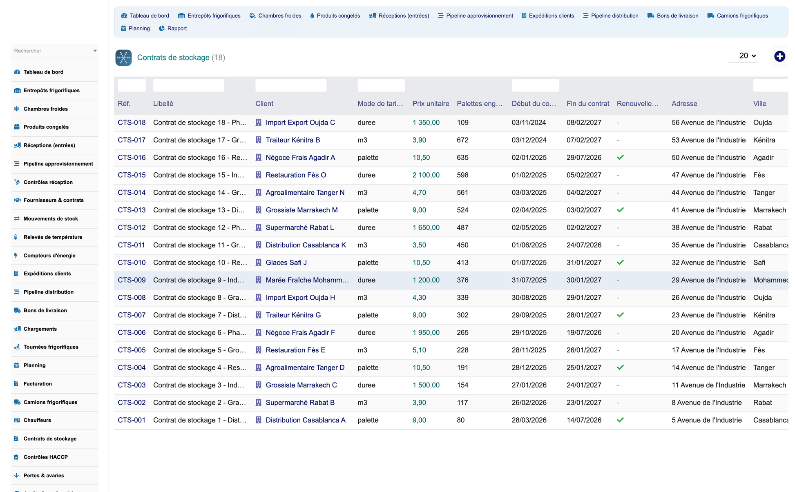Open Pipeline distribution top menu
This screenshot has height=492, width=795.
coord(611,16)
